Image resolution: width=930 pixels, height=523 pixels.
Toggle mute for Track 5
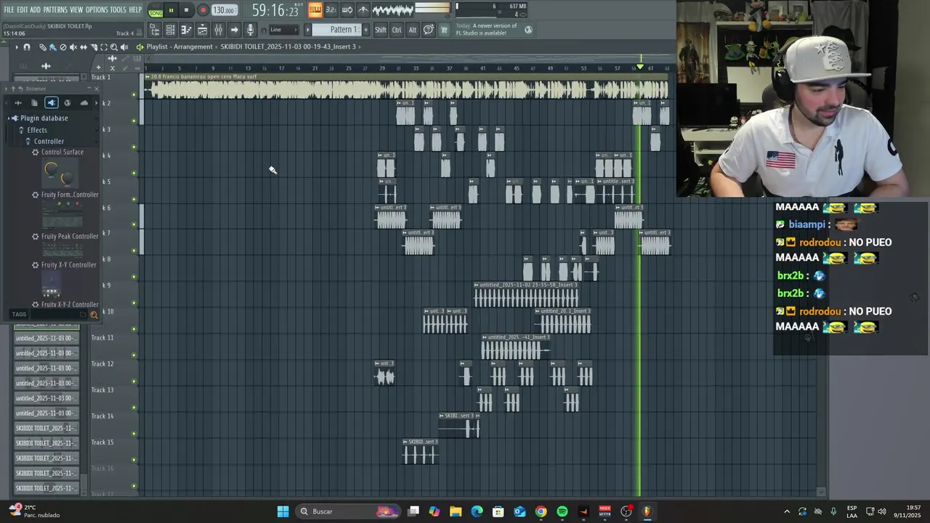coord(134,199)
